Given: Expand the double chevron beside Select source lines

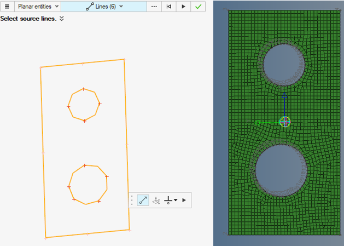Looking at the screenshot, I should [62, 18].
